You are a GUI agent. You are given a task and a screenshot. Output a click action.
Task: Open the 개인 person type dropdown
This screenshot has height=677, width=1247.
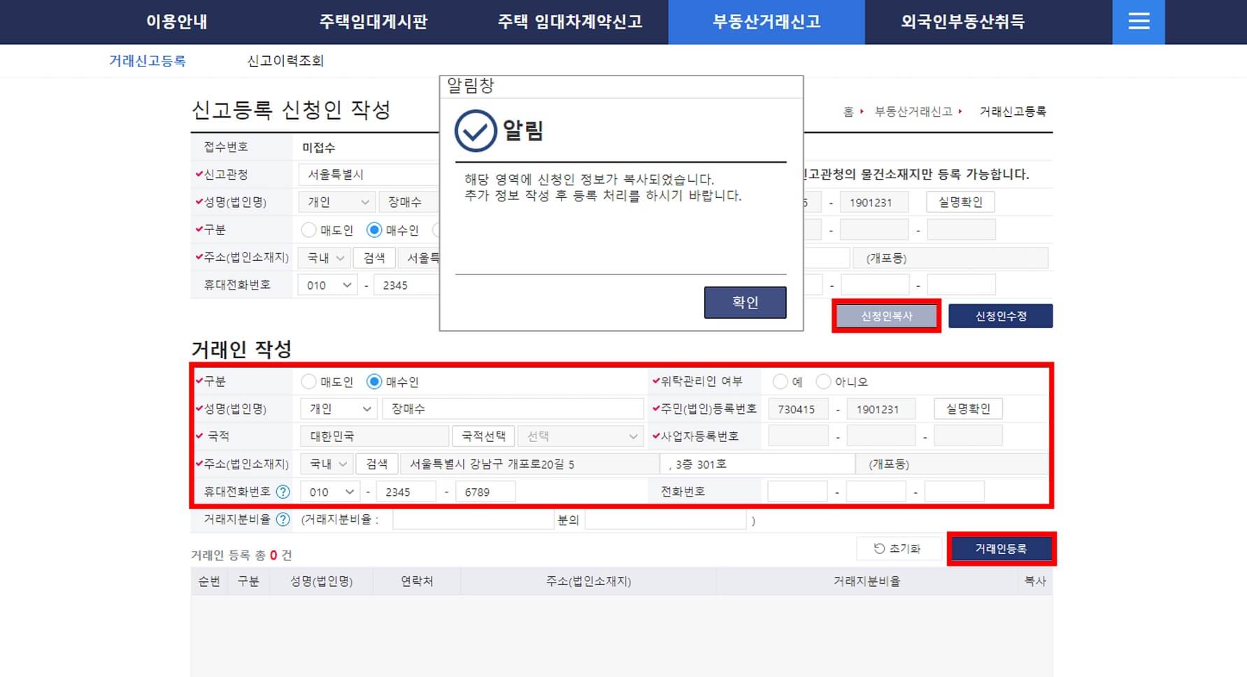[338, 408]
